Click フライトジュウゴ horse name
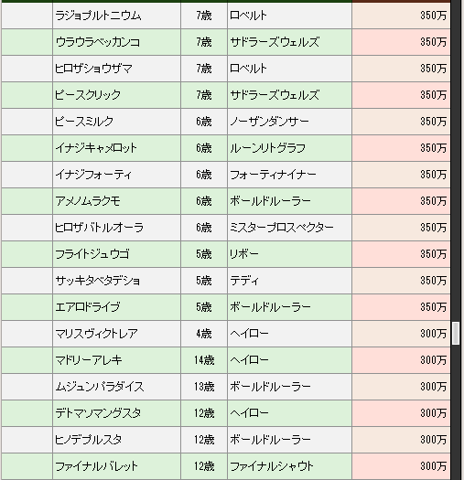464x480 pixels. click(92, 254)
